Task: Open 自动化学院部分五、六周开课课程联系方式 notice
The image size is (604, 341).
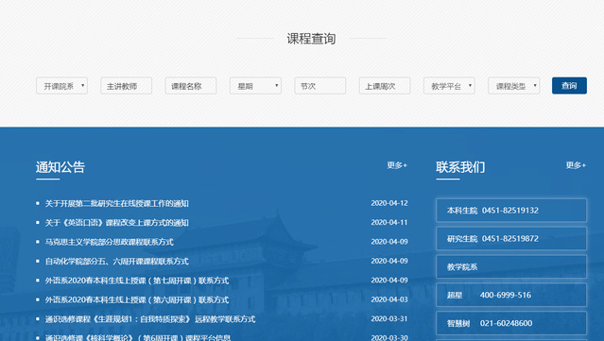Action: pyautogui.click(x=116, y=262)
